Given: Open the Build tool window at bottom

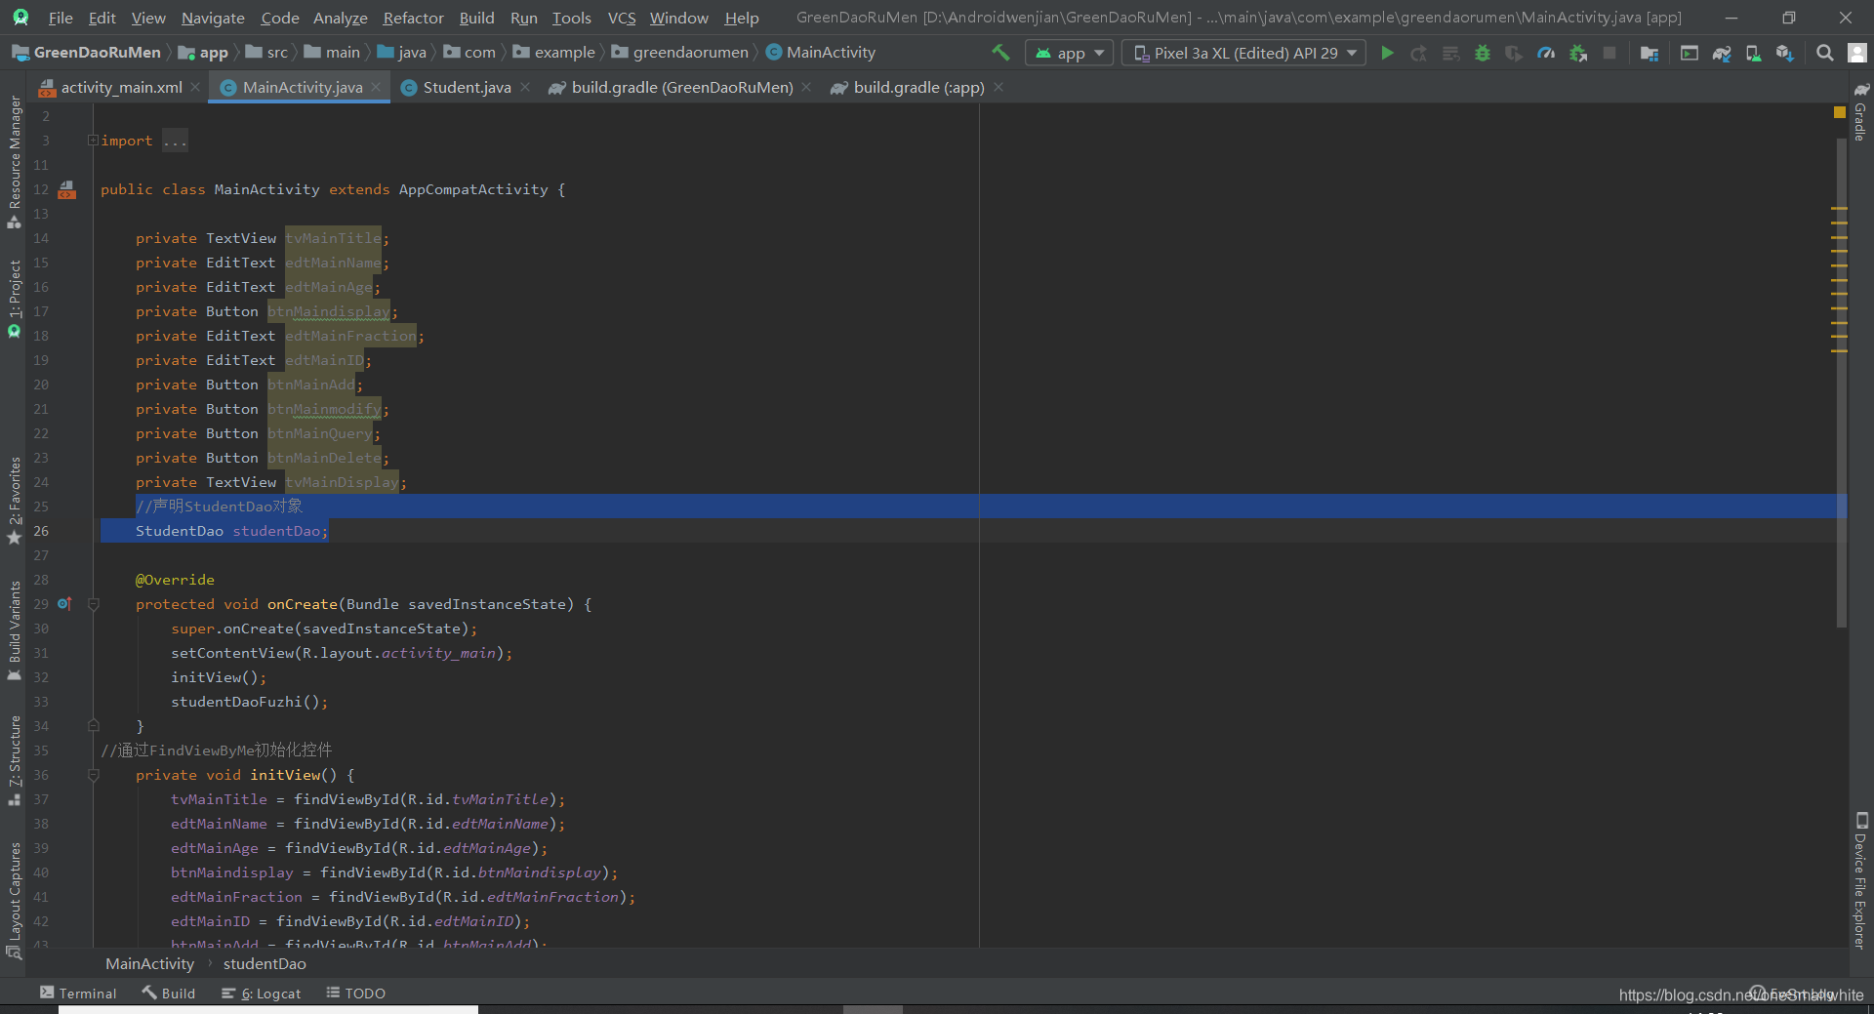Looking at the screenshot, I should (x=169, y=993).
